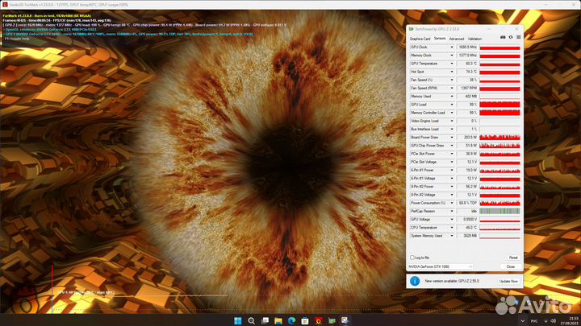Click the language indicator in the taskbar
This screenshot has width=581, height=326.
tap(534, 321)
